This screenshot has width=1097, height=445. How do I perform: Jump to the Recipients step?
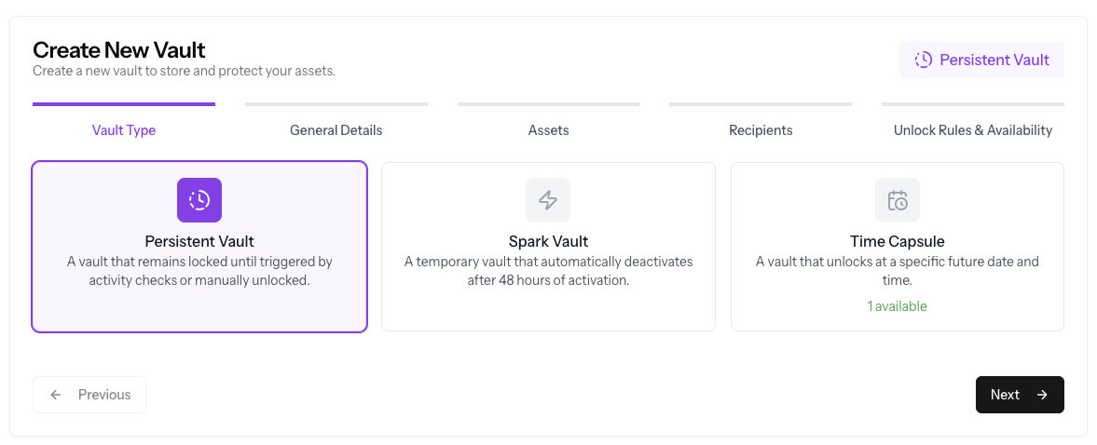click(x=761, y=130)
